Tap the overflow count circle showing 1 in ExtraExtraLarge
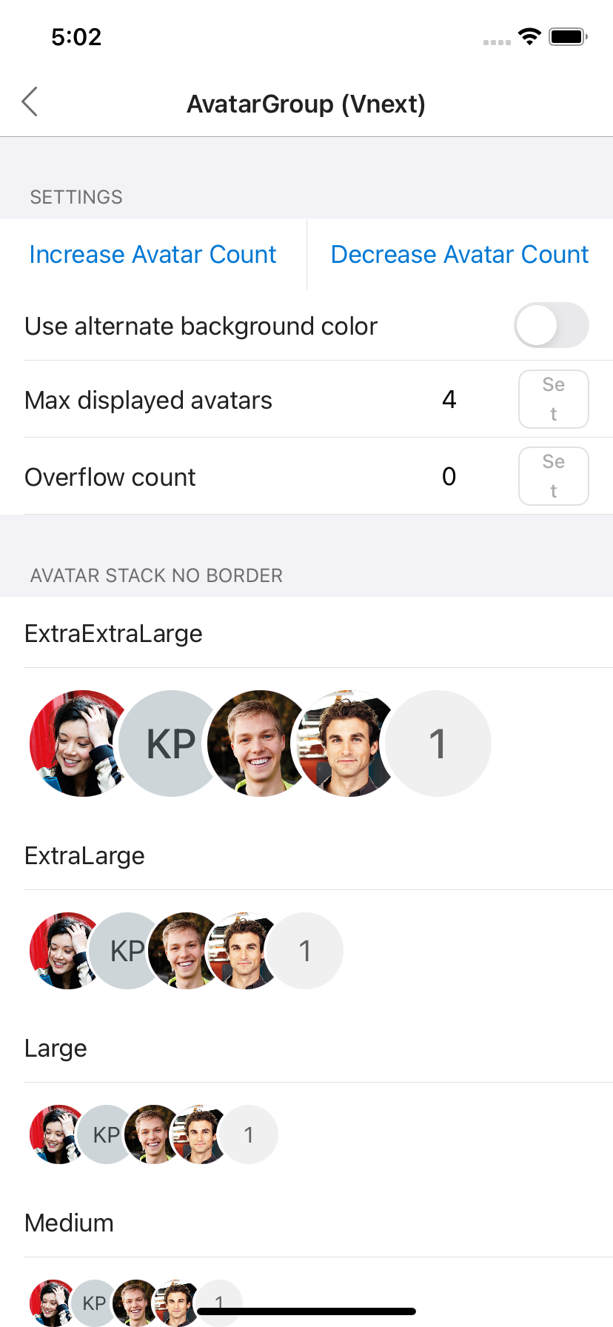The image size is (613, 1327). coord(438,743)
